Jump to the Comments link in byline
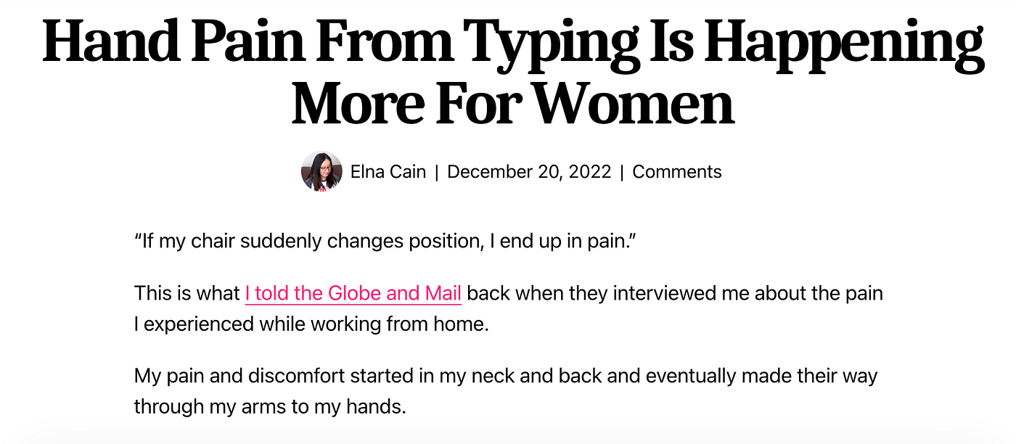 pos(677,172)
